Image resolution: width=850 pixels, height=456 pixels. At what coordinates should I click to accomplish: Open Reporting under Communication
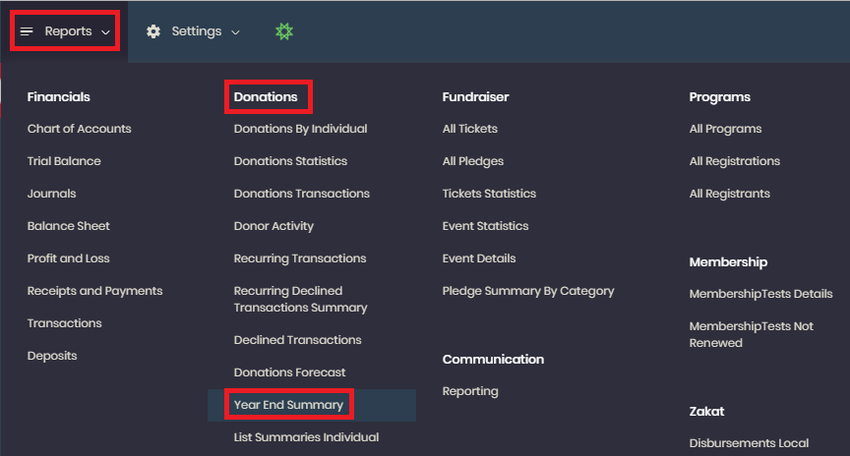click(x=470, y=391)
